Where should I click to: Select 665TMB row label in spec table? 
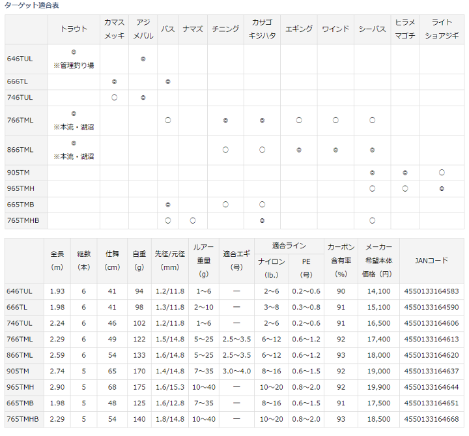pyautogui.click(x=20, y=403)
